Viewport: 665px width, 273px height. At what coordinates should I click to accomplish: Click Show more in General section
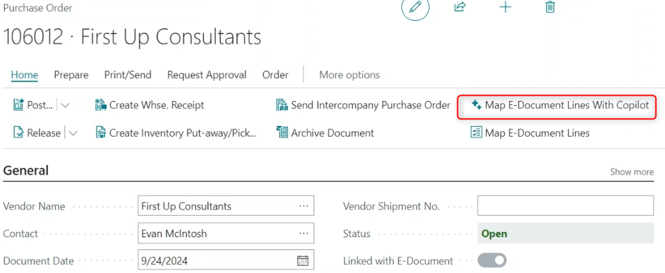[631, 172]
